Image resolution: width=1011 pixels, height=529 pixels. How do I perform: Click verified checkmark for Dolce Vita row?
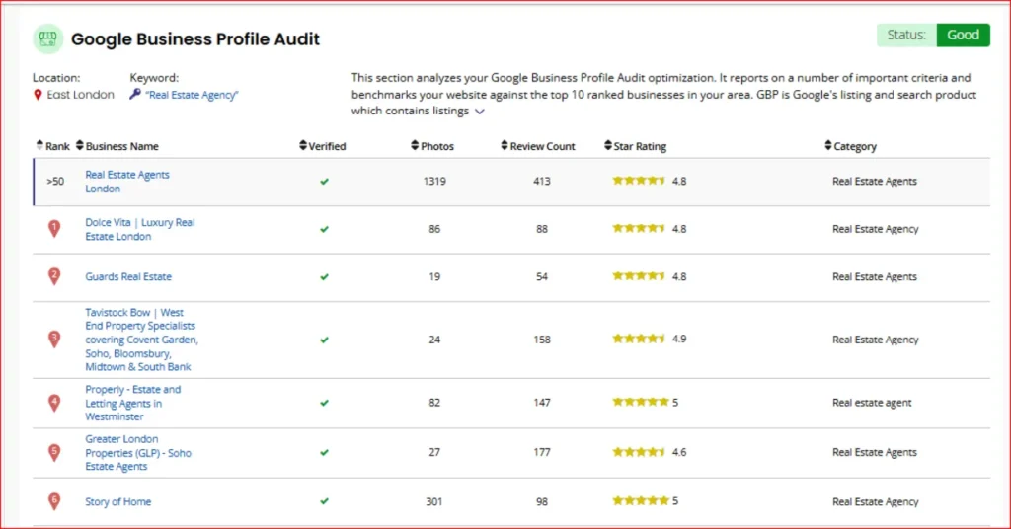(x=324, y=229)
